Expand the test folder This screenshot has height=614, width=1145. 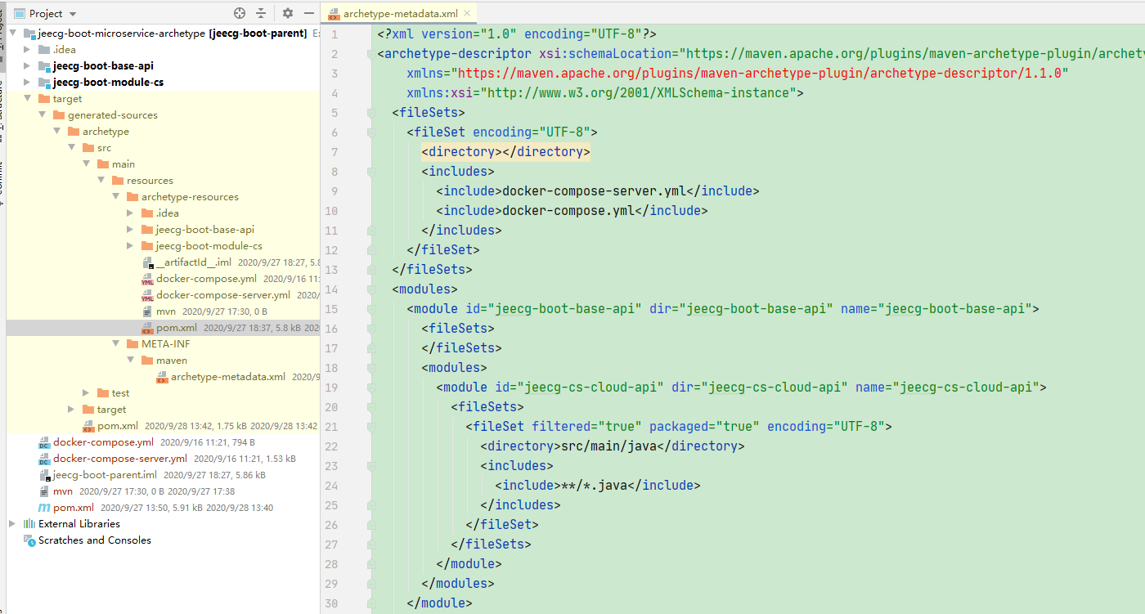tap(86, 393)
